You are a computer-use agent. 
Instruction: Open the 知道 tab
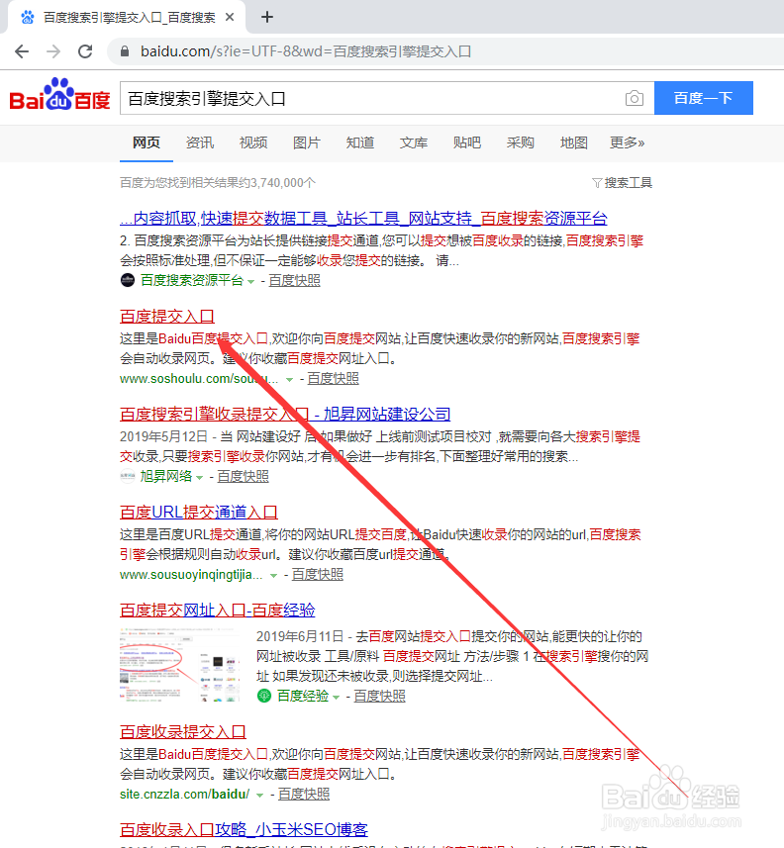pos(360,142)
